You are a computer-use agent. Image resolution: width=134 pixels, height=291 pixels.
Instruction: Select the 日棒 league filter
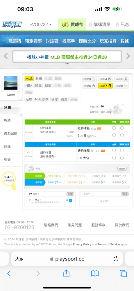[x=39, y=79]
